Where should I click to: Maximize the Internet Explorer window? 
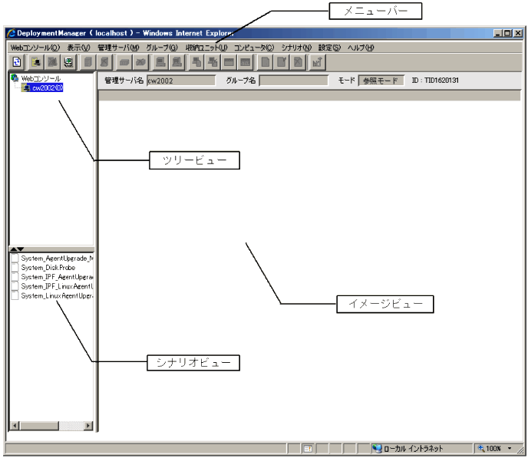(x=507, y=33)
